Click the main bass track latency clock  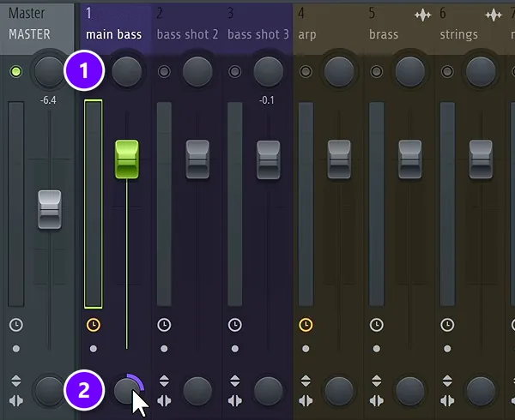[94, 325]
